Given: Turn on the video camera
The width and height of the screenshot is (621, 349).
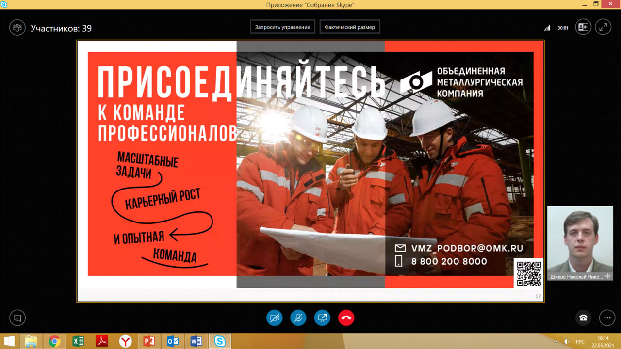Looking at the screenshot, I should tap(275, 318).
